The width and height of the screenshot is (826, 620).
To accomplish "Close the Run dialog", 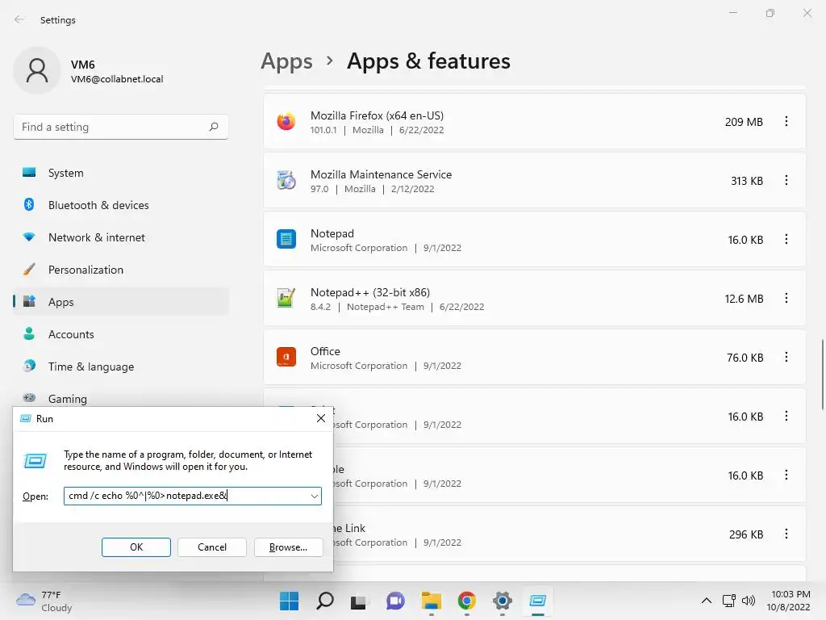I will pos(320,418).
